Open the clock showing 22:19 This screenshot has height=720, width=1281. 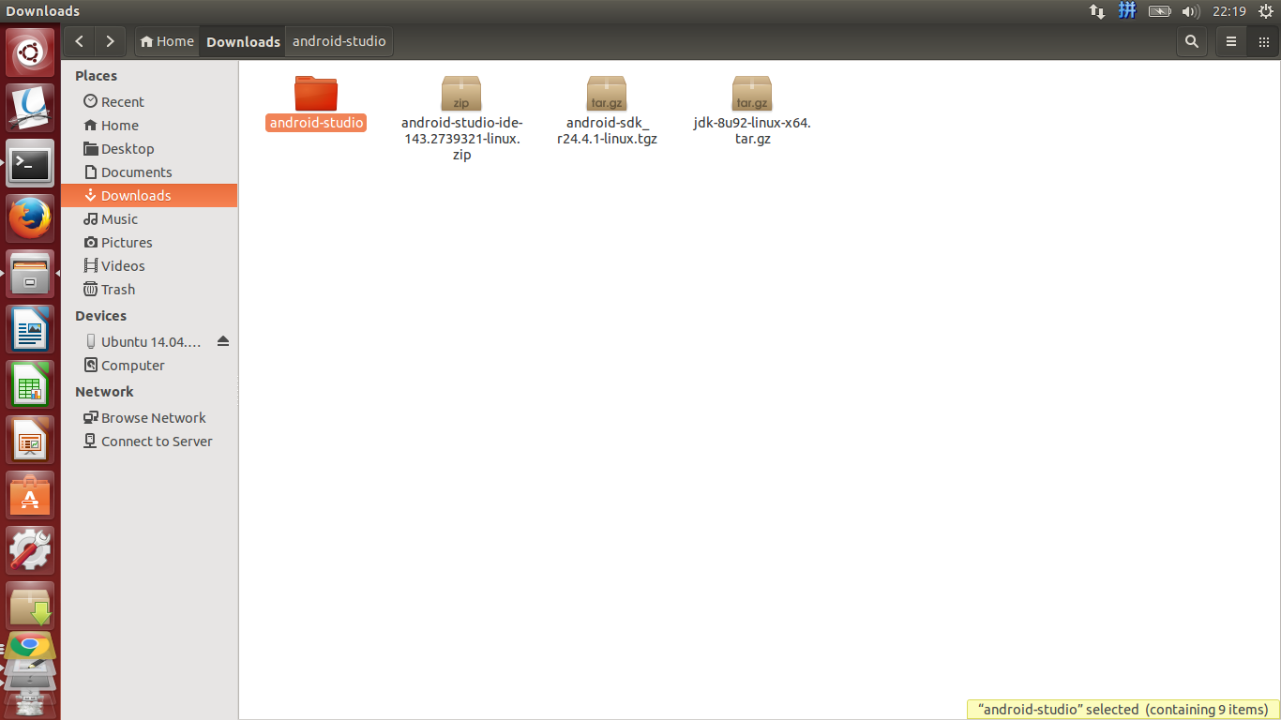tap(1228, 11)
